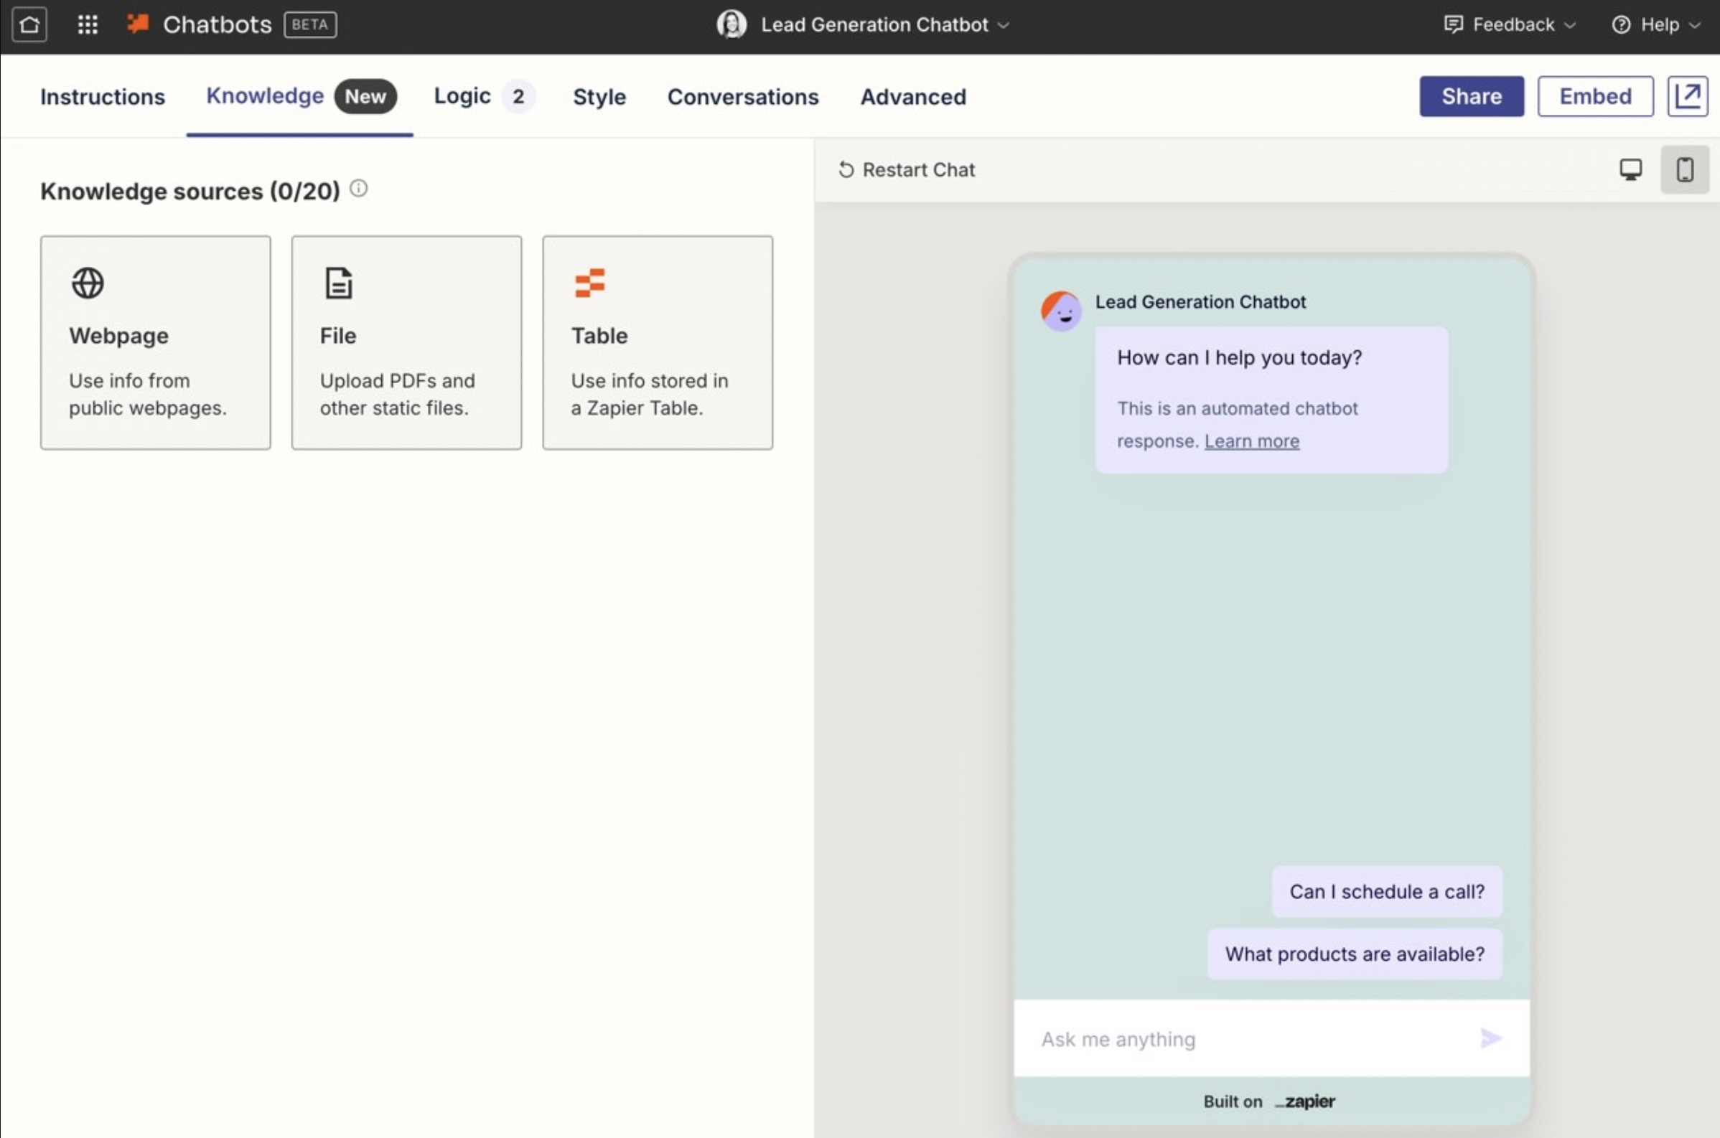Switch to the Style tab
This screenshot has width=1720, height=1138.
599,97
